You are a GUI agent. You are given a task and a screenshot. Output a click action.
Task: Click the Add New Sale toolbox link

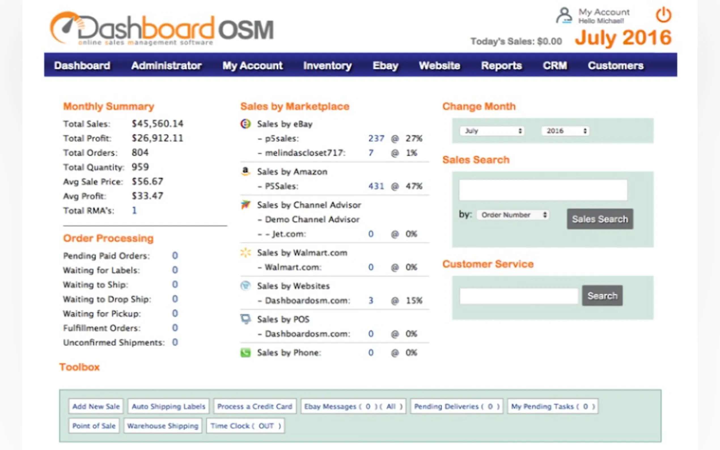(96, 406)
